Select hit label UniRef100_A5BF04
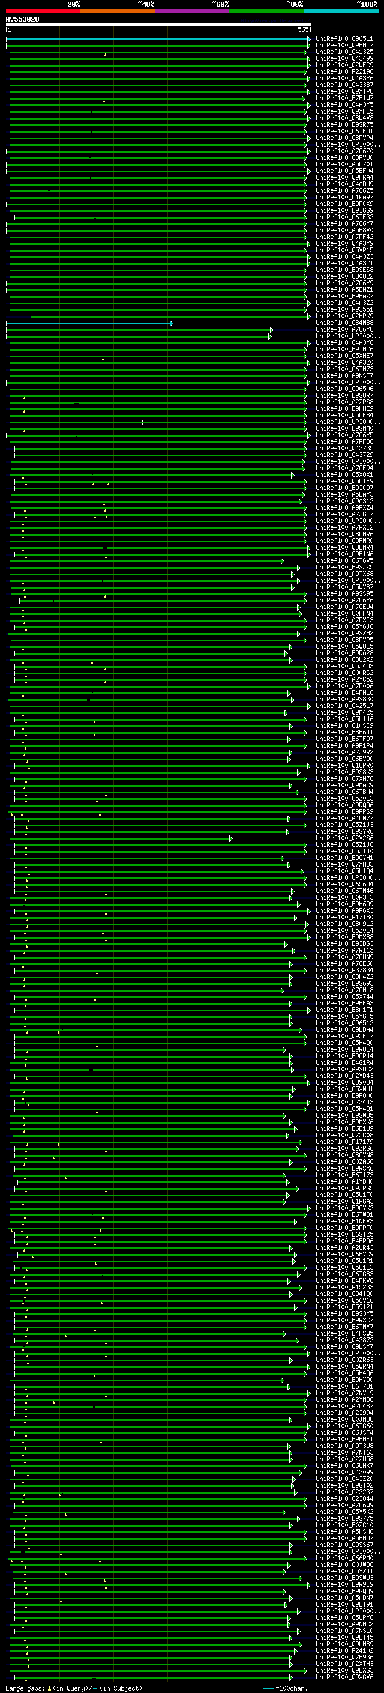Screen dimensions: 384x1693 344,171
